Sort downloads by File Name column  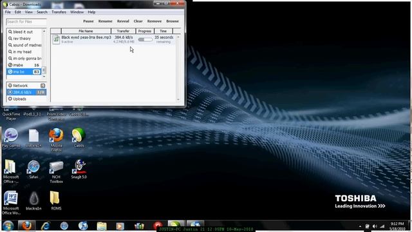click(86, 31)
